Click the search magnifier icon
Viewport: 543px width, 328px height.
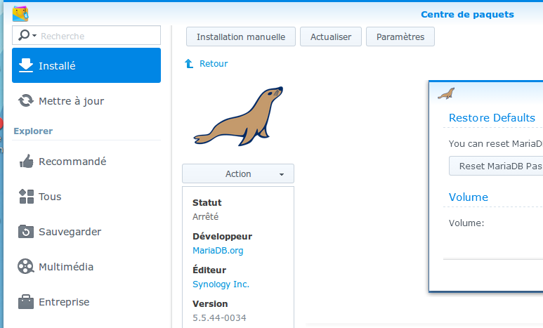click(24, 35)
